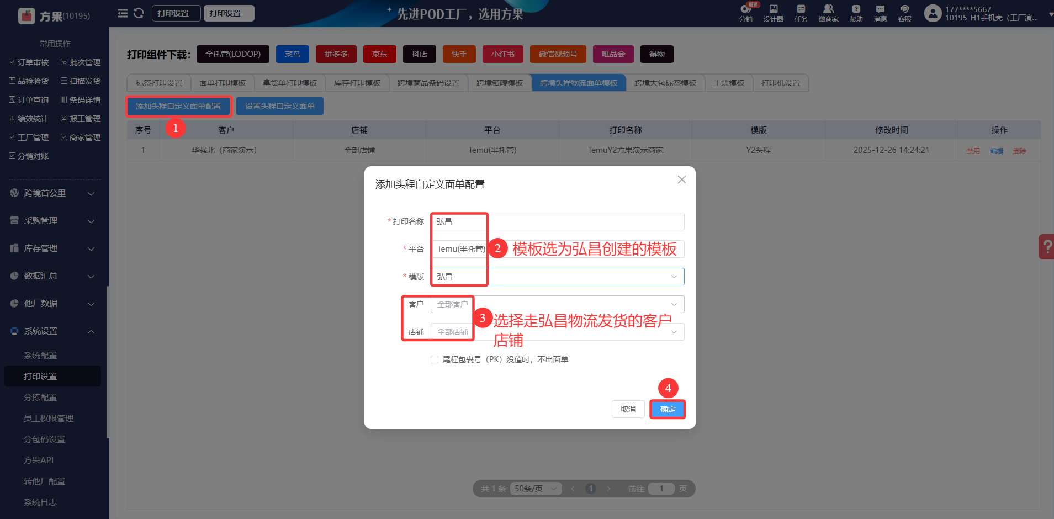Click the refresh icon in the top bar
The image size is (1054, 519).
click(x=139, y=13)
